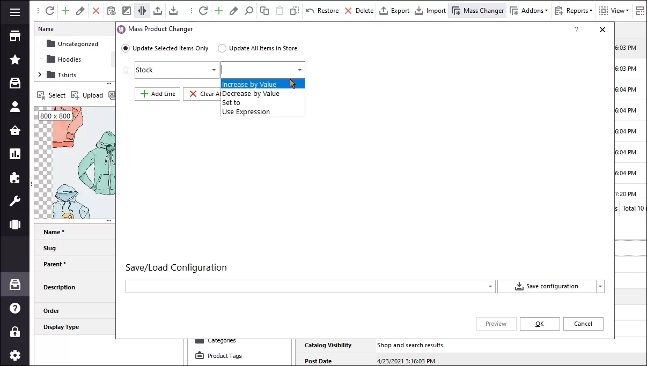
Task: Click the Restore icon in the toolbar
Action: [x=322, y=10]
